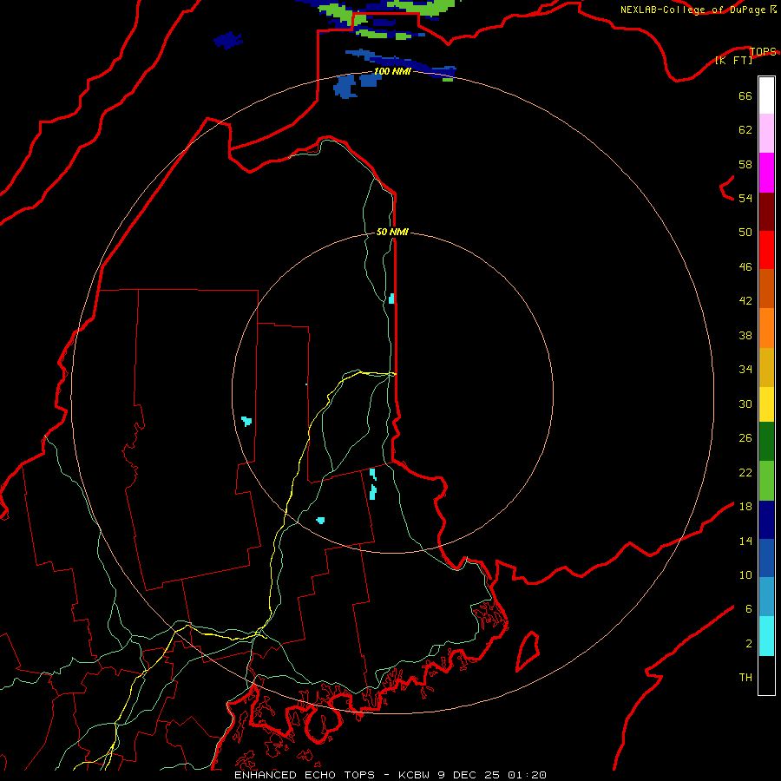Click the red-outlined island off the southeast coast
This screenshot has width=781, height=781.
point(528,651)
